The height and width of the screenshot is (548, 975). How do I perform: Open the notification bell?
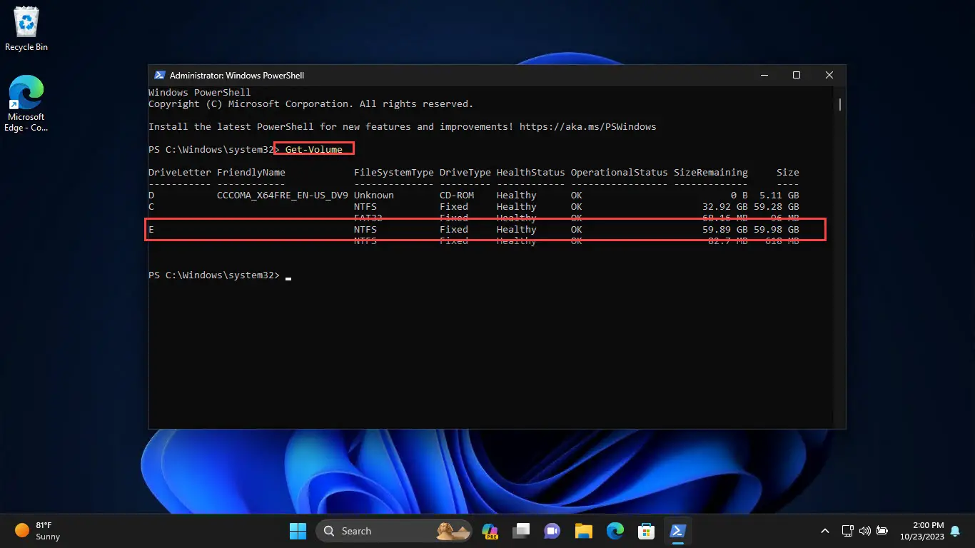tap(955, 531)
